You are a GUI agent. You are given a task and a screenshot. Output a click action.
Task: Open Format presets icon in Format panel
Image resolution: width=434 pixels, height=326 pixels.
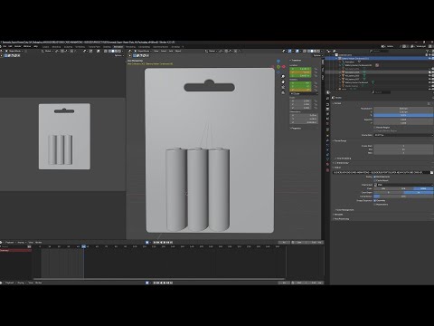click(x=429, y=103)
